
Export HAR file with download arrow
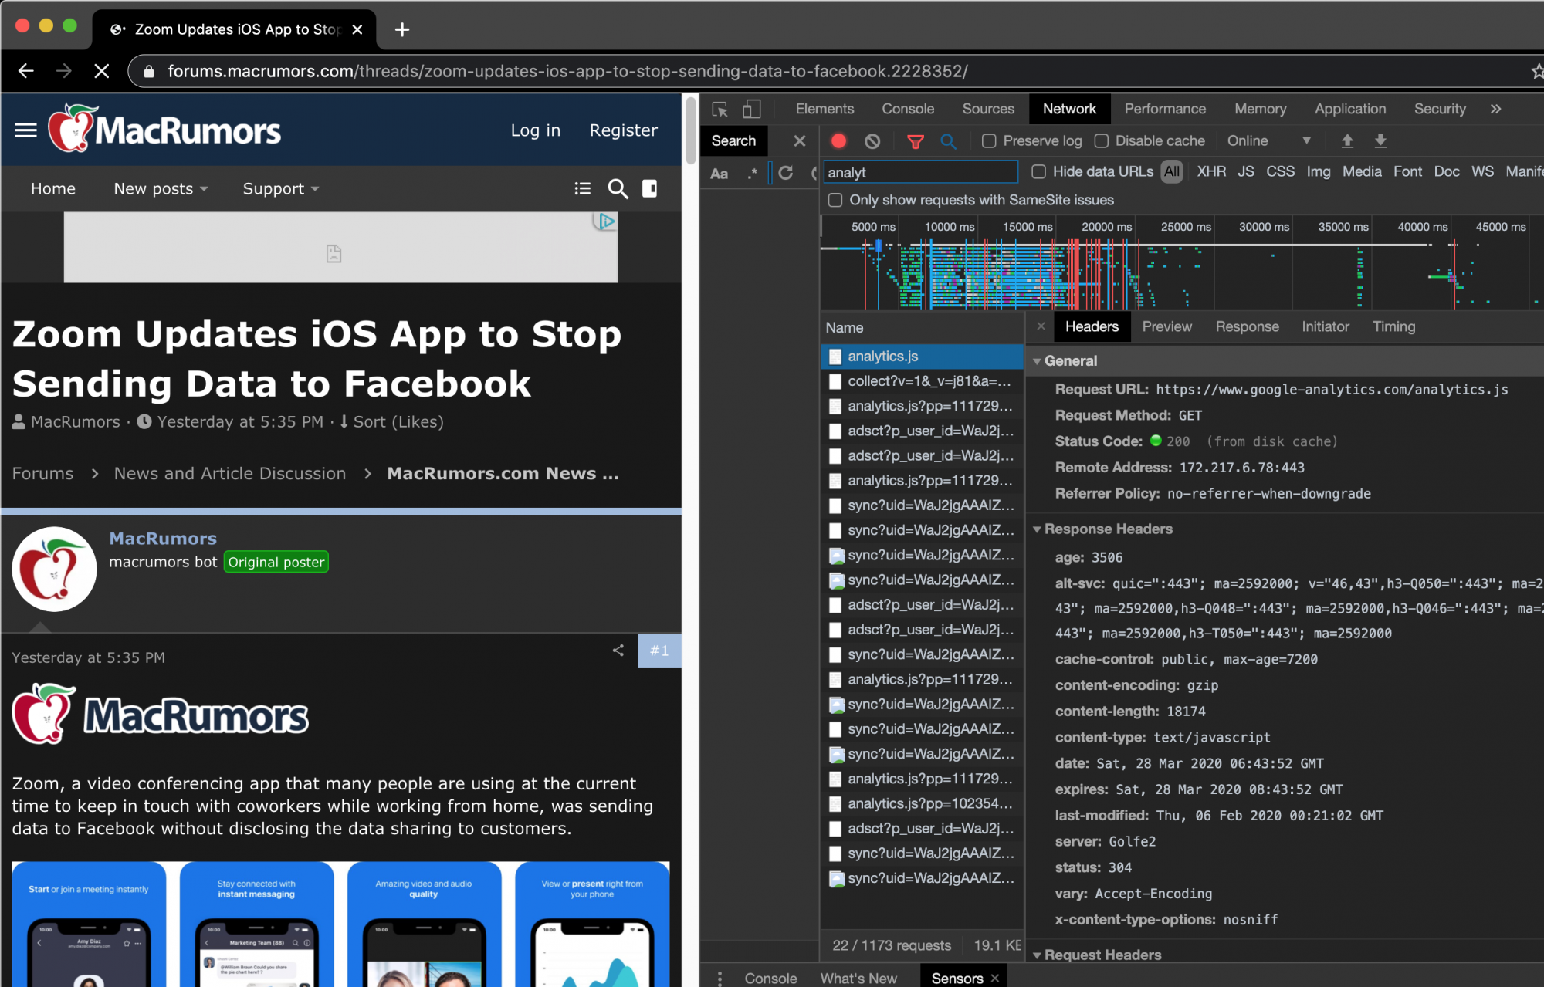pyautogui.click(x=1380, y=140)
